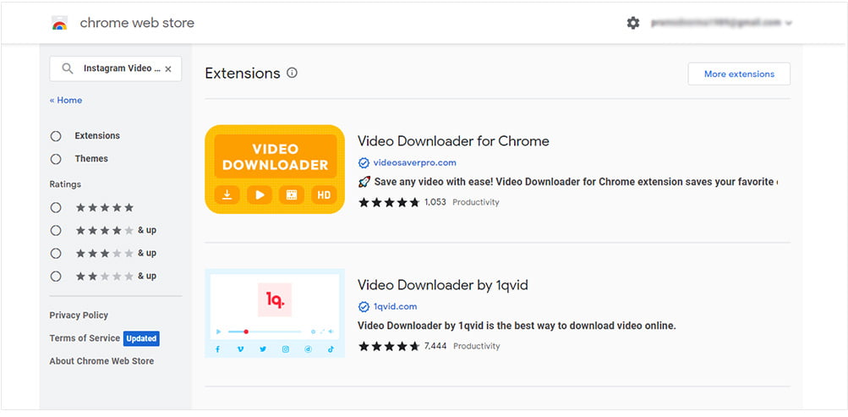This screenshot has width=848, height=417.
Task: Click the star rating of Video Downloader for Chrome
Action: pyautogui.click(x=389, y=202)
